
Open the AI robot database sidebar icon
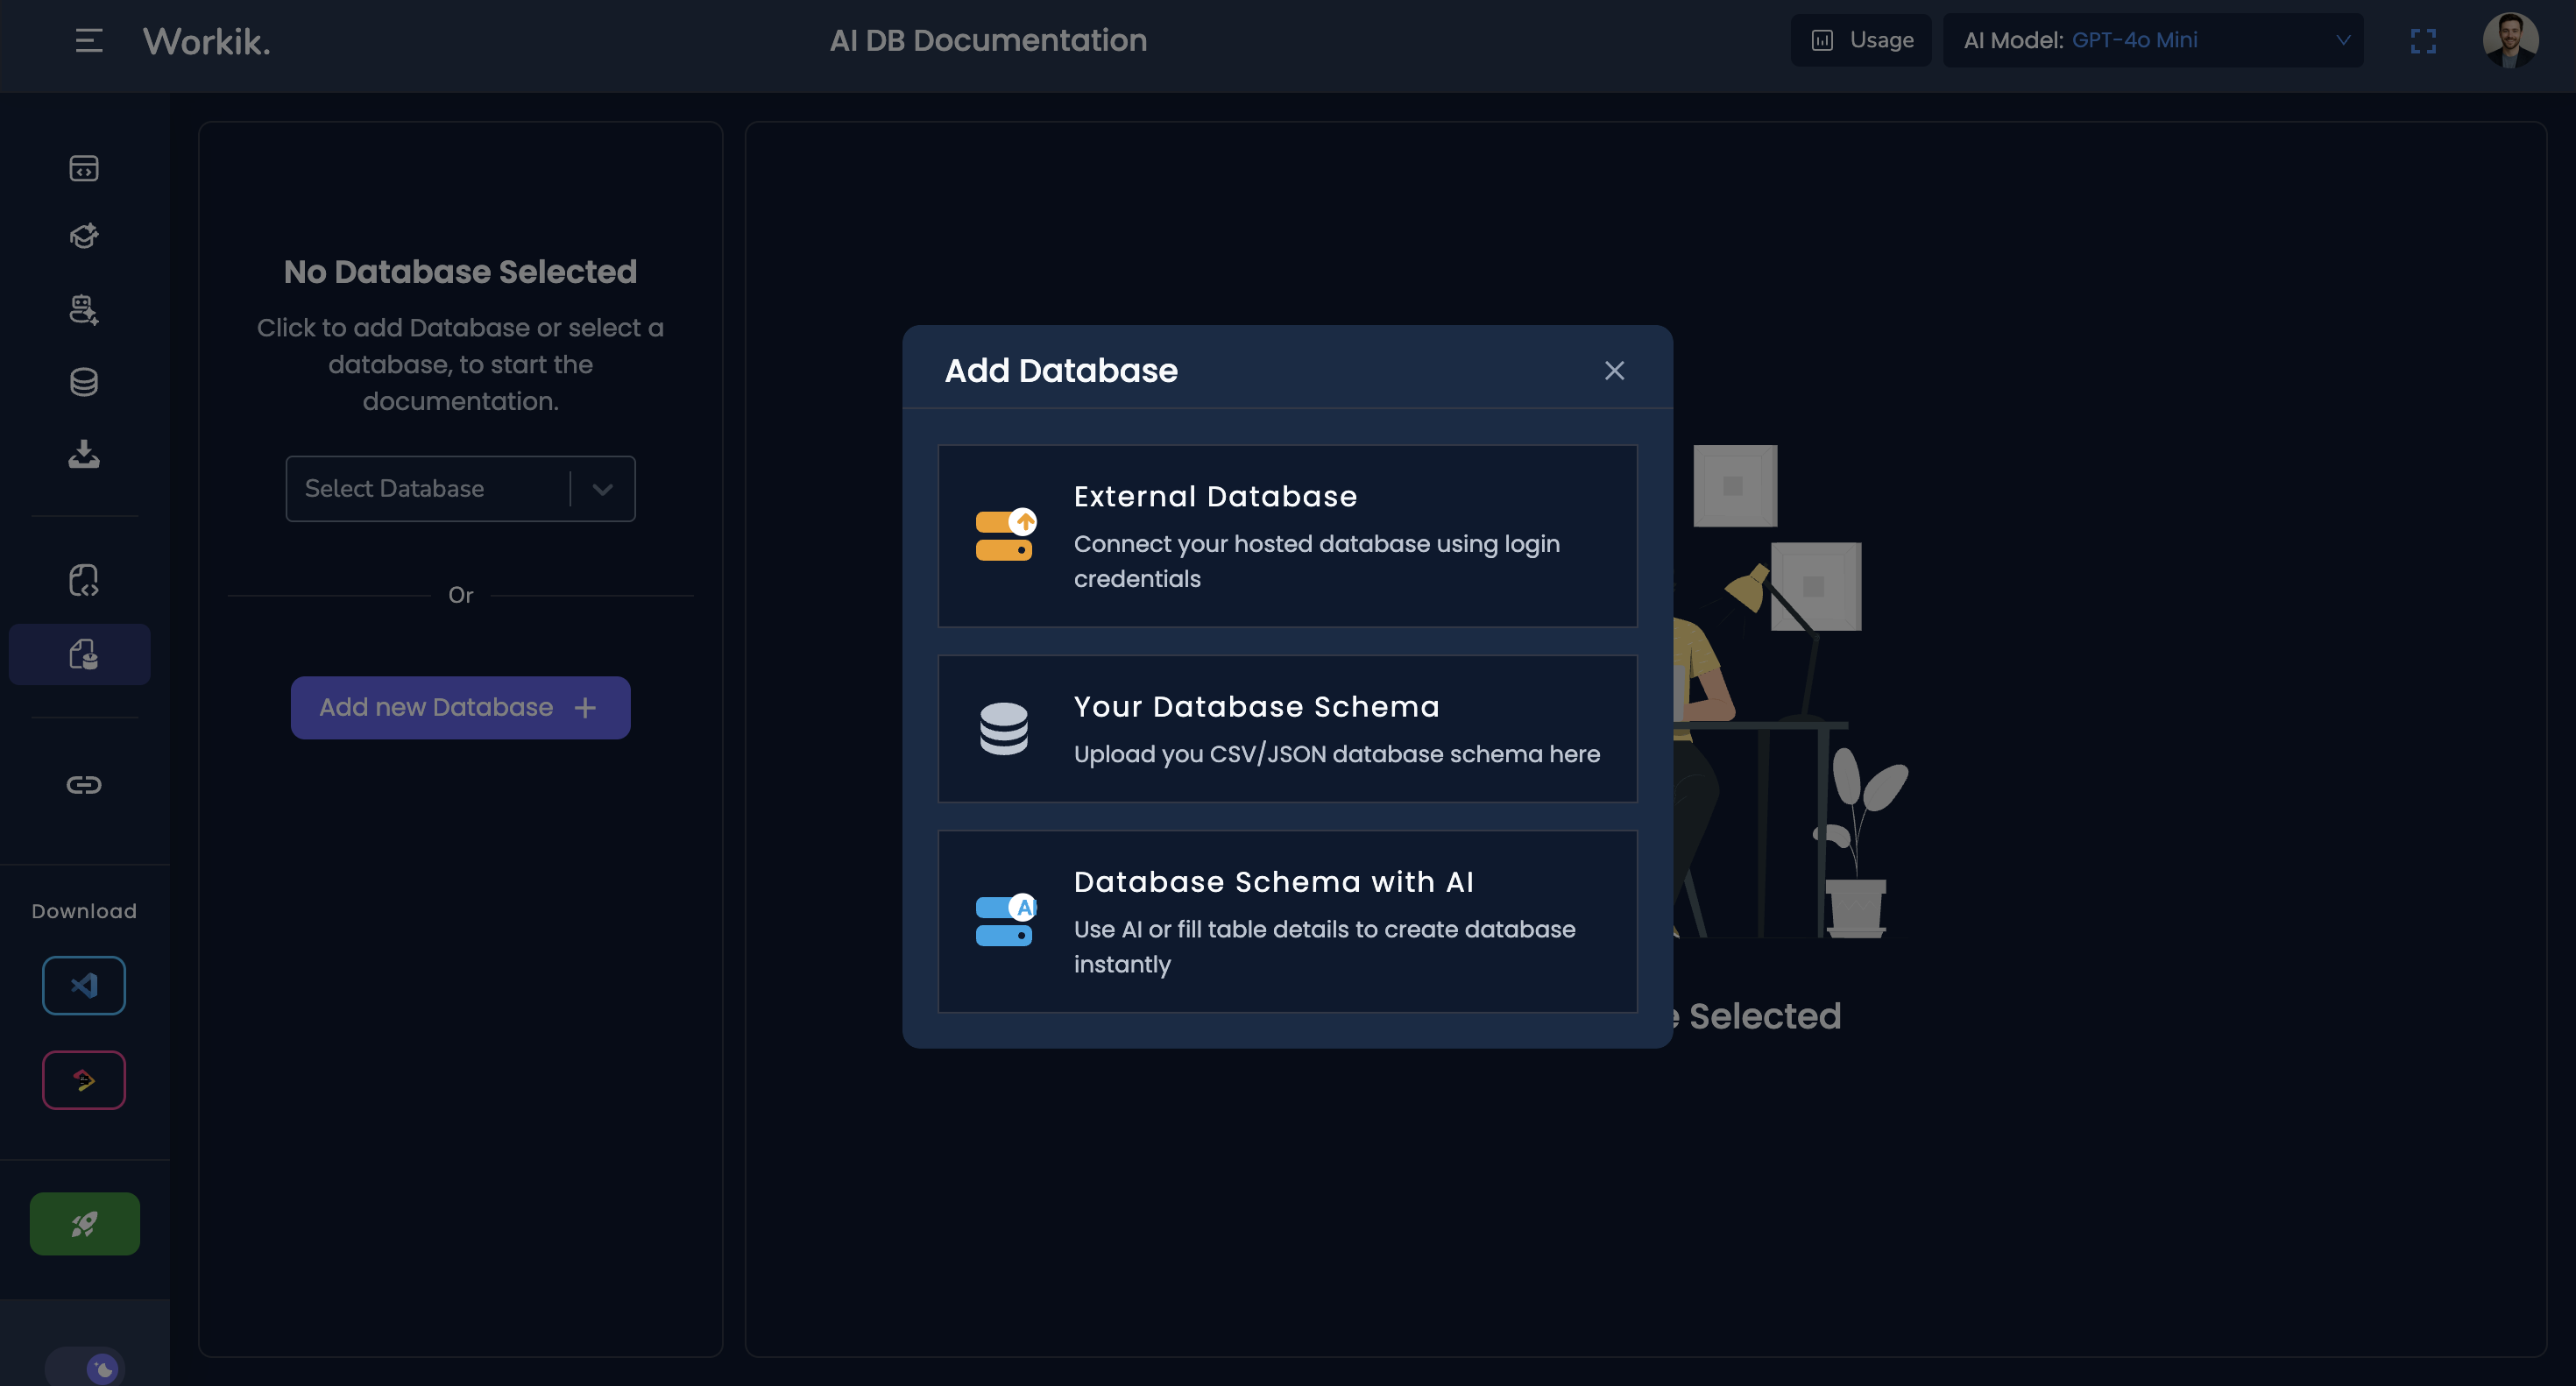pyautogui.click(x=84, y=310)
